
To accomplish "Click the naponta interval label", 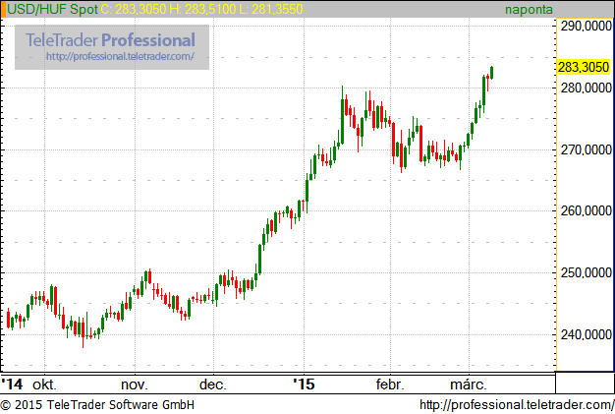I will 529,10.
